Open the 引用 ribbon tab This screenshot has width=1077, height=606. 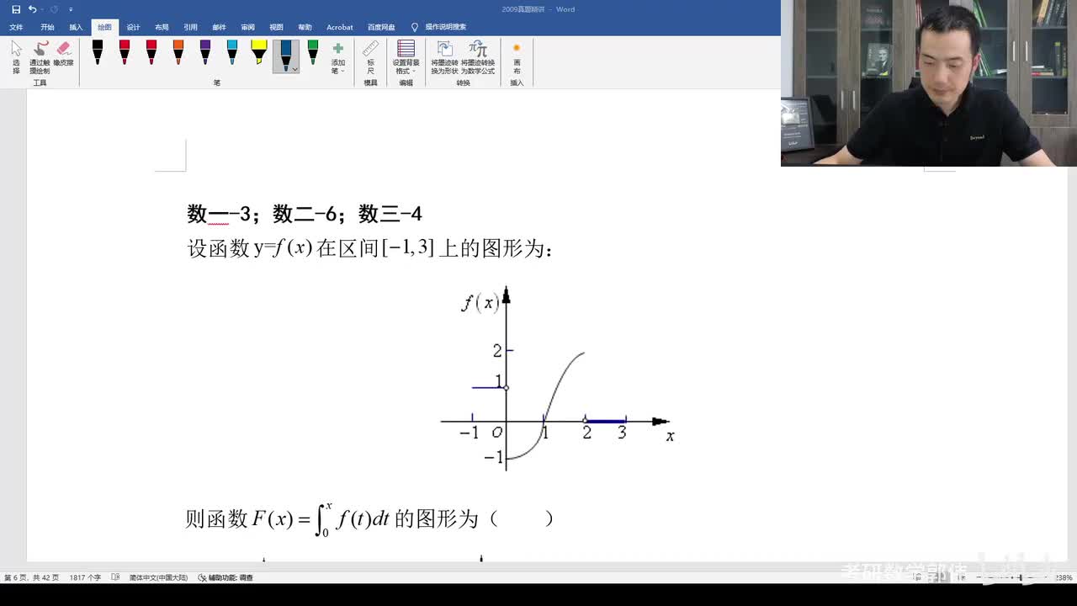190,27
